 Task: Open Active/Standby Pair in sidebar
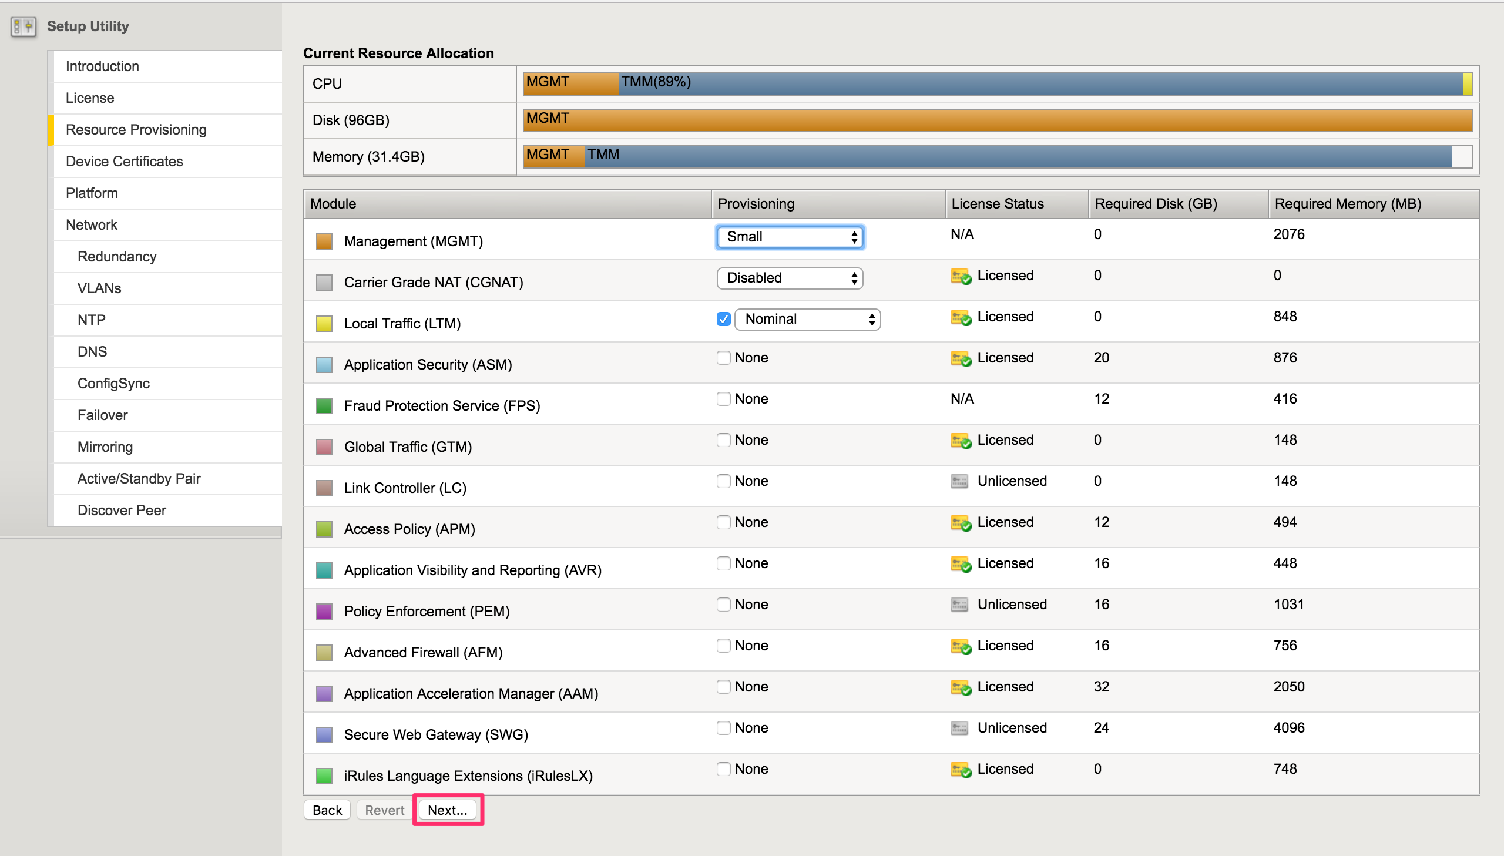click(x=167, y=479)
